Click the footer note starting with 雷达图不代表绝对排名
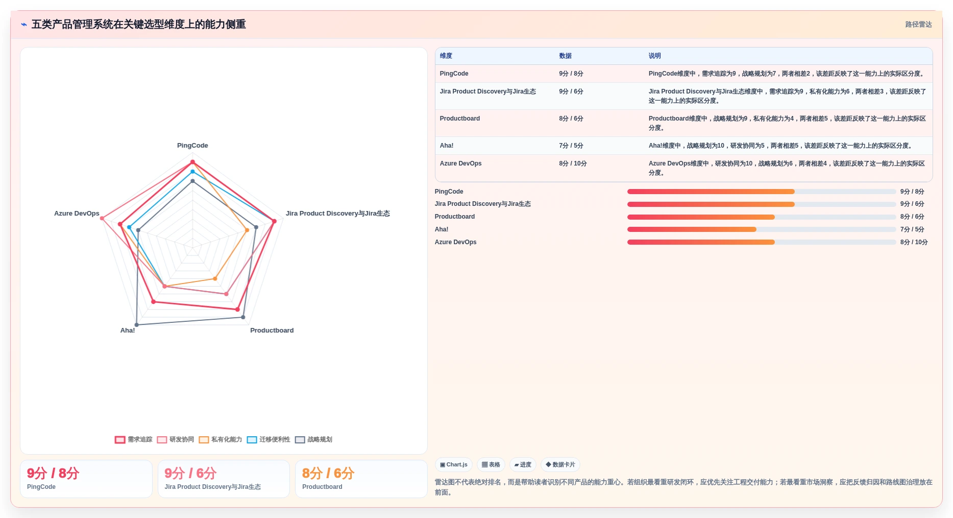Screen dimensions: 953x518 click(x=683, y=487)
